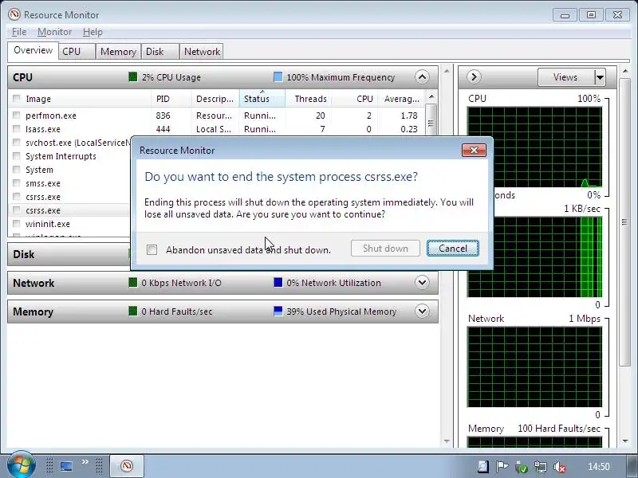
Task: Check the perfmon.exe process checkbox
Action: [x=17, y=116]
